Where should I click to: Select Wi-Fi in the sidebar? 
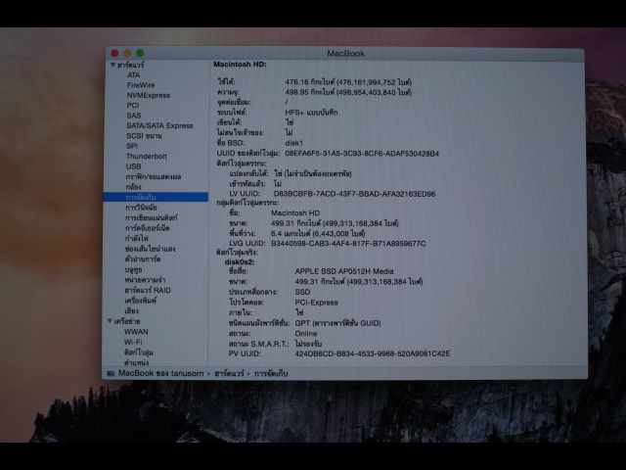133,342
